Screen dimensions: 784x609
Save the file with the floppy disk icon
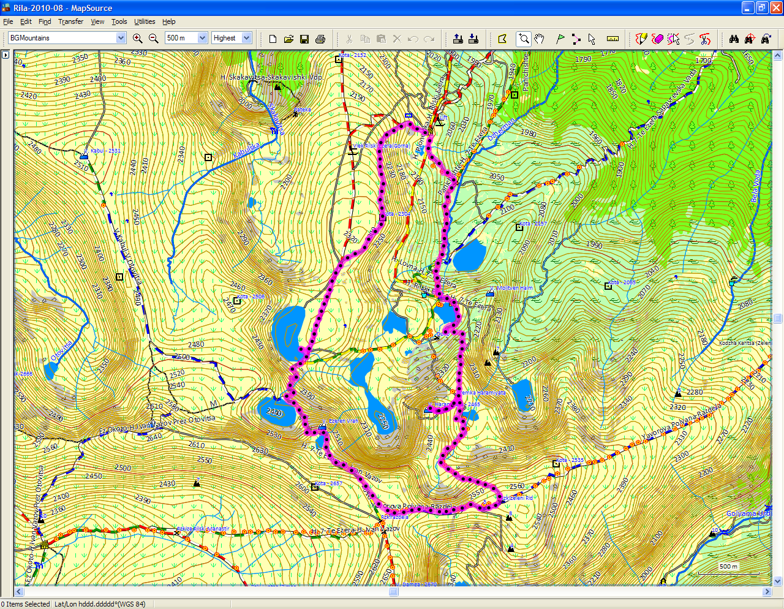304,39
